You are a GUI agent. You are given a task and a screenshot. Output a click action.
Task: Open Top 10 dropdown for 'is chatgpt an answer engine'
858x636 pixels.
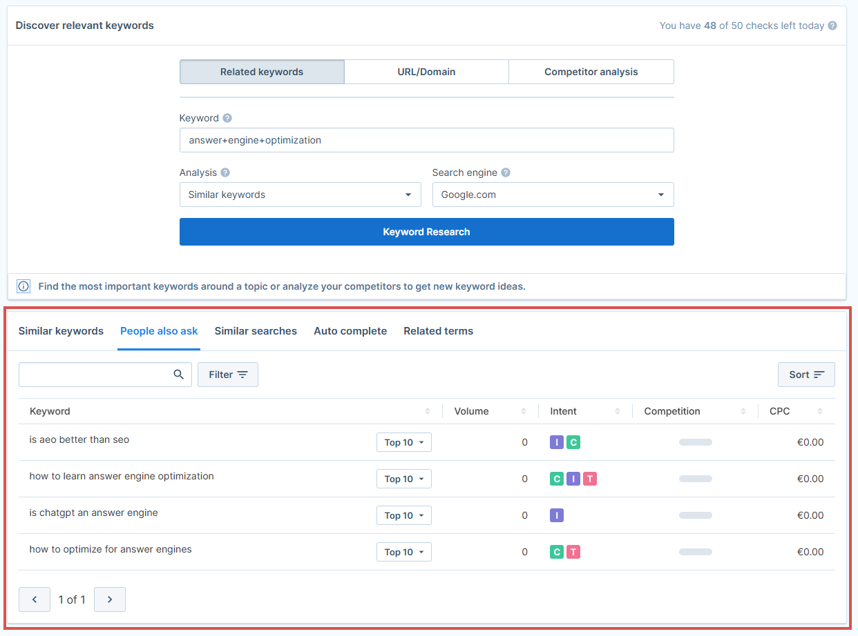pyautogui.click(x=404, y=515)
